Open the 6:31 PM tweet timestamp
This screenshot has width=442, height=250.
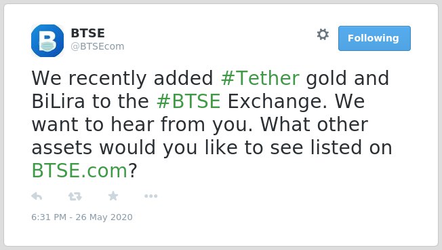coord(49,217)
